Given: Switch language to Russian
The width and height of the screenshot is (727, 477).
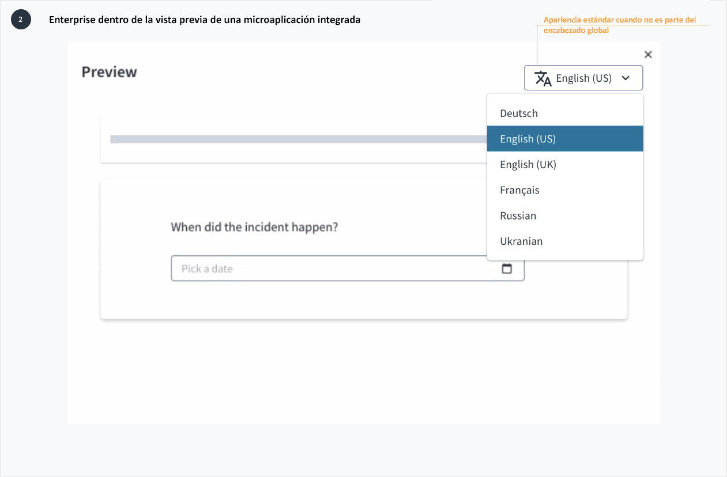Looking at the screenshot, I should coord(565,215).
